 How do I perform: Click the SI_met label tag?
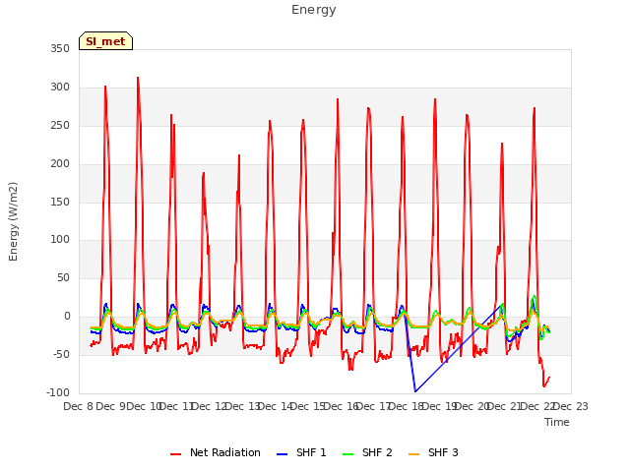pyautogui.click(x=105, y=41)
